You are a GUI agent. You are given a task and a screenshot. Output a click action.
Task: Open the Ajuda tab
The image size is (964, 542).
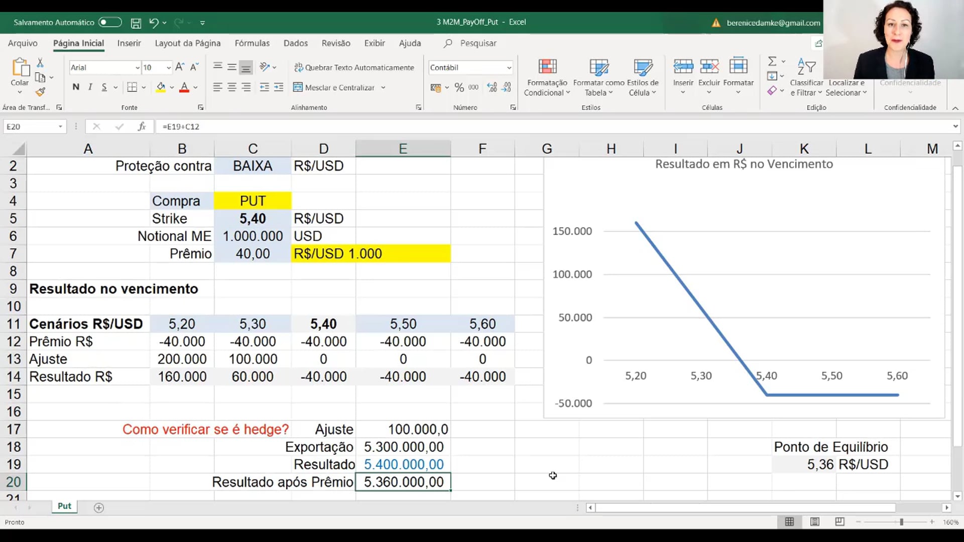pyautogui.click(x=410, y=43)
